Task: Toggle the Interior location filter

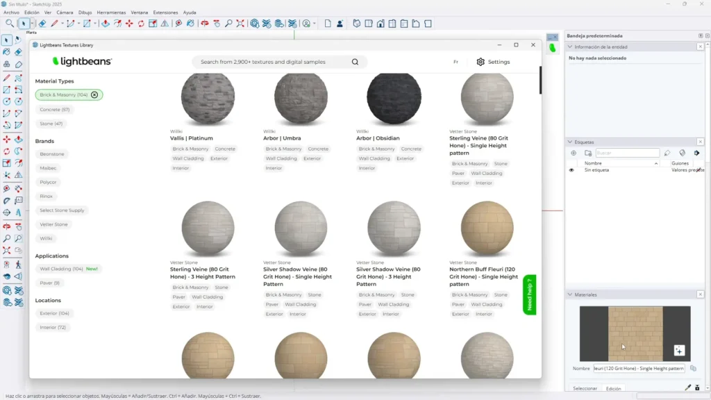Action: tap(53, 327)
